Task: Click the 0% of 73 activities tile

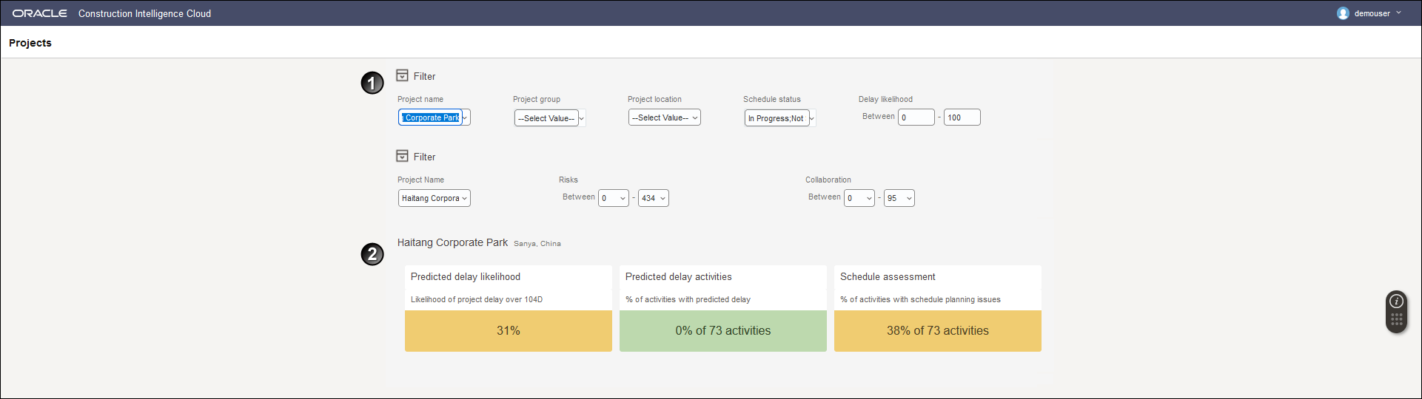Action: pos(723,331)
